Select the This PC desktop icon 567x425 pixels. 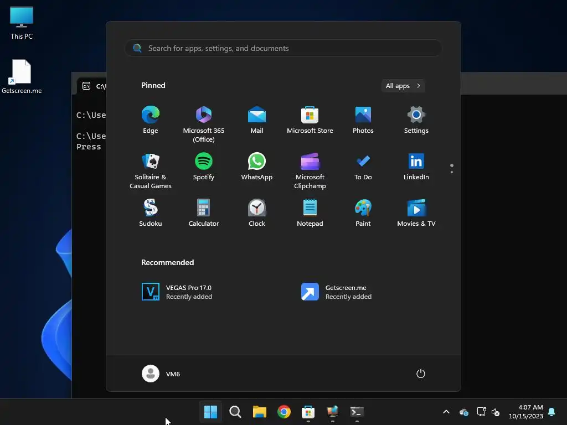click(22, 23)
